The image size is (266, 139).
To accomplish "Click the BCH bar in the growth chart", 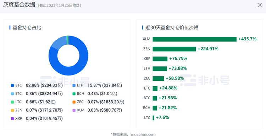I will click(x=155, y=108).
